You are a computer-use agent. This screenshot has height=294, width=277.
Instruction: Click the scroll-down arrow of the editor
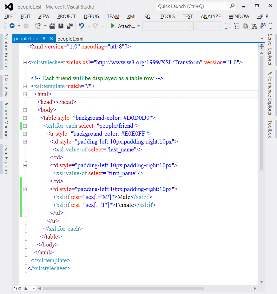click(x=261, y=282)
